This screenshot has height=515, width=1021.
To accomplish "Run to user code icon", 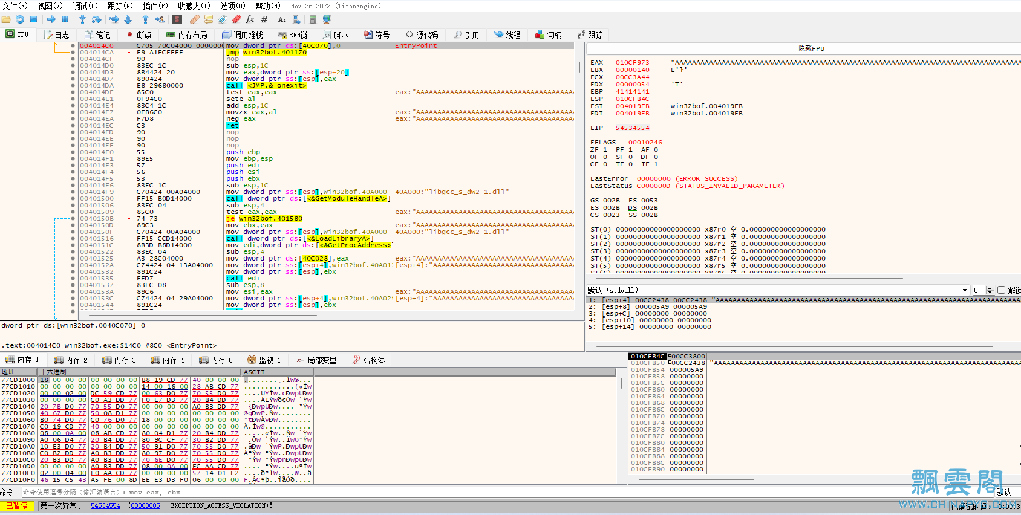I will 160,19.
